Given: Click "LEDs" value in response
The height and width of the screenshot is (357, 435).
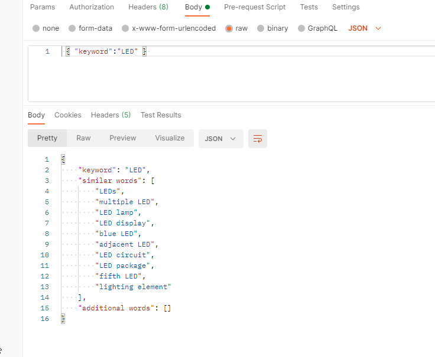Looking at the screenshot, I should coord(108,191).
